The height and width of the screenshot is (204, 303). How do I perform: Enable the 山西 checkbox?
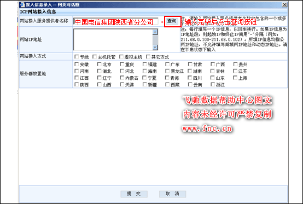(x=100, y=84)
